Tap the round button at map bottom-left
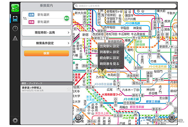 78,117
